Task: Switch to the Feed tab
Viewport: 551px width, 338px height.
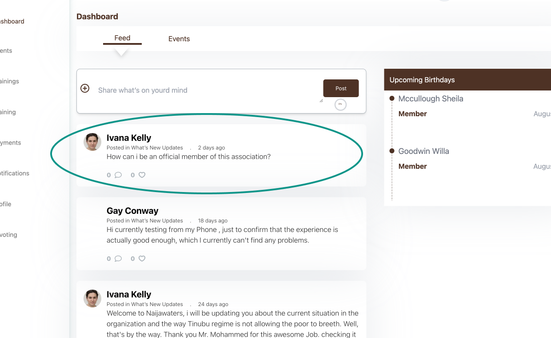Action: coord(122,38)
